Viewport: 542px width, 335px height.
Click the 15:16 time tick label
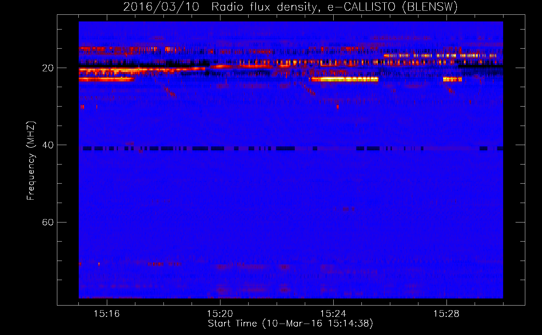click(107, 314)
